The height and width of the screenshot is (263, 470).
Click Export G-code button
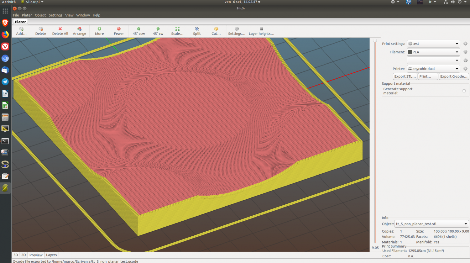click(454, 76)
